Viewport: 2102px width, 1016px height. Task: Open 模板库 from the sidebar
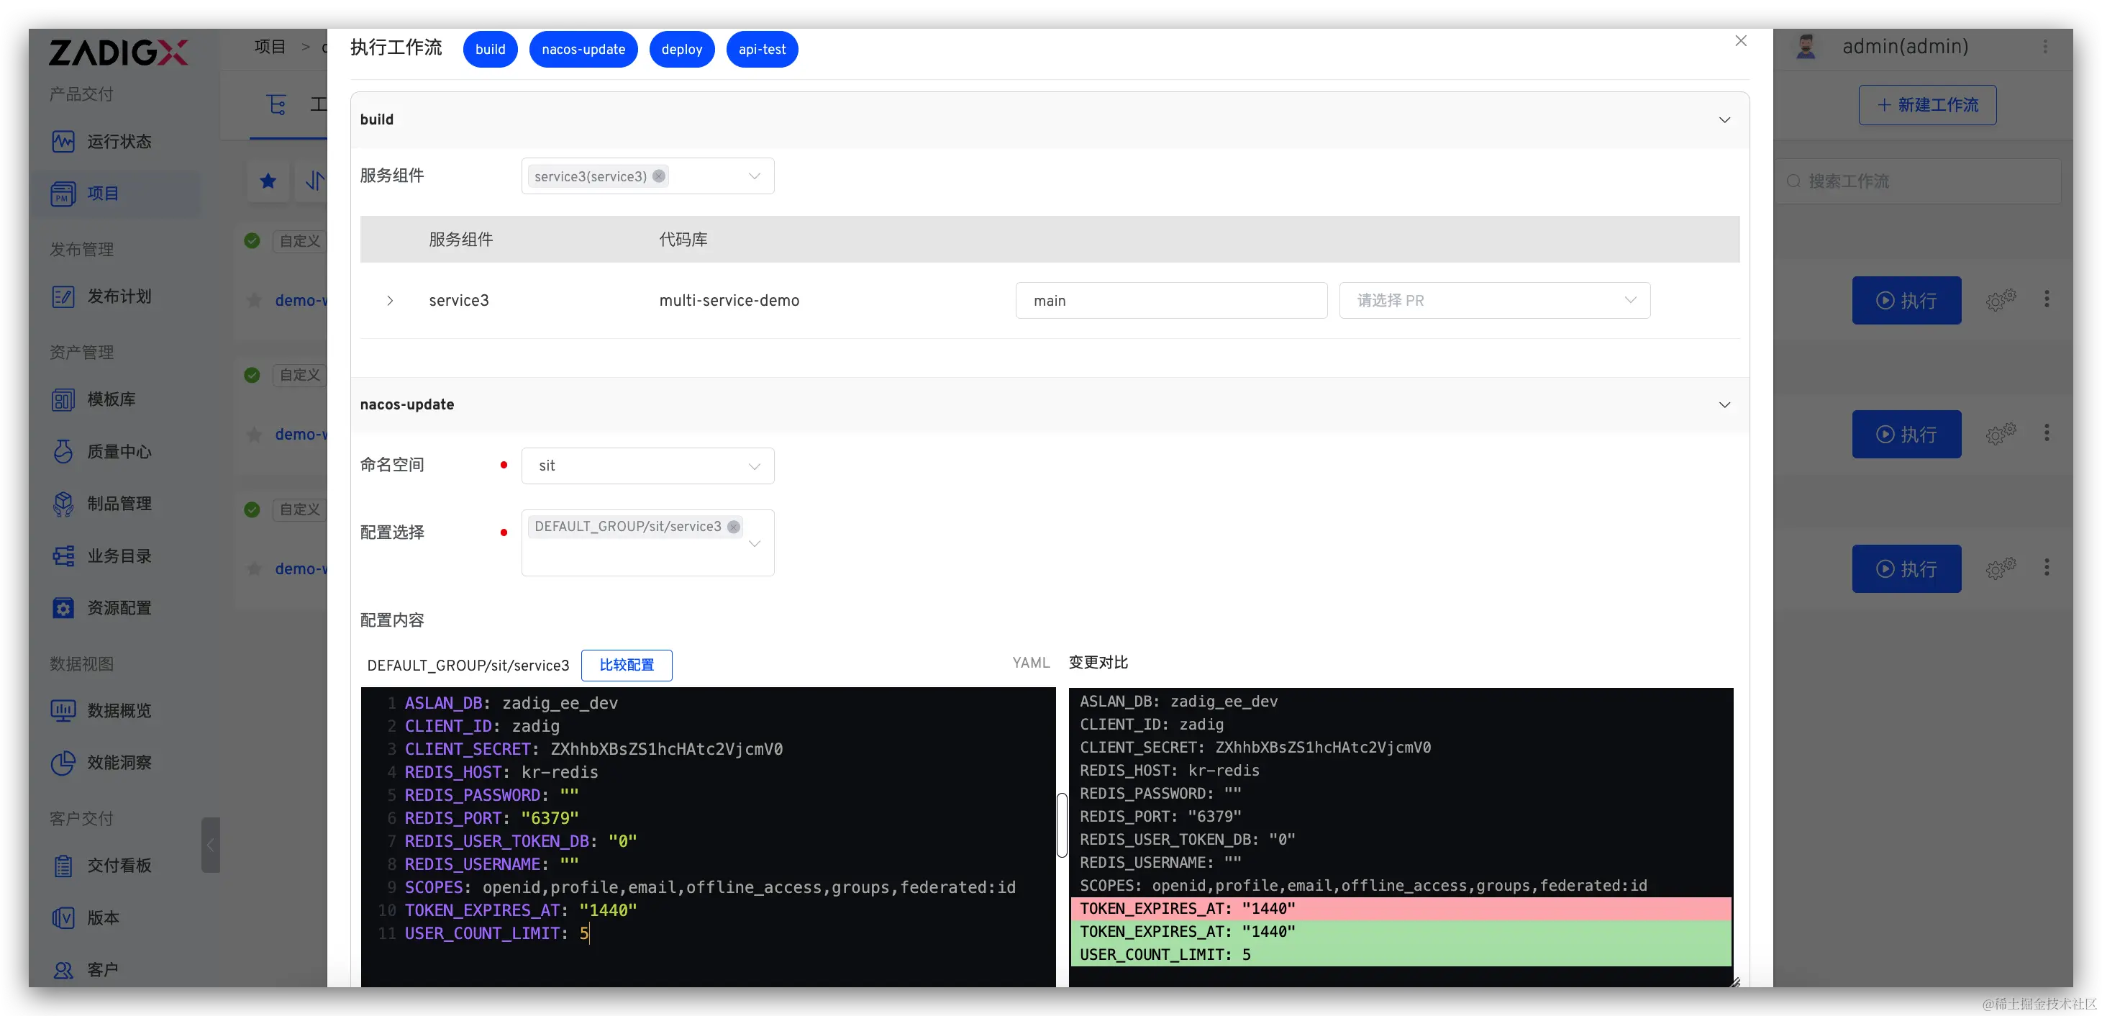tap(111, 400)
